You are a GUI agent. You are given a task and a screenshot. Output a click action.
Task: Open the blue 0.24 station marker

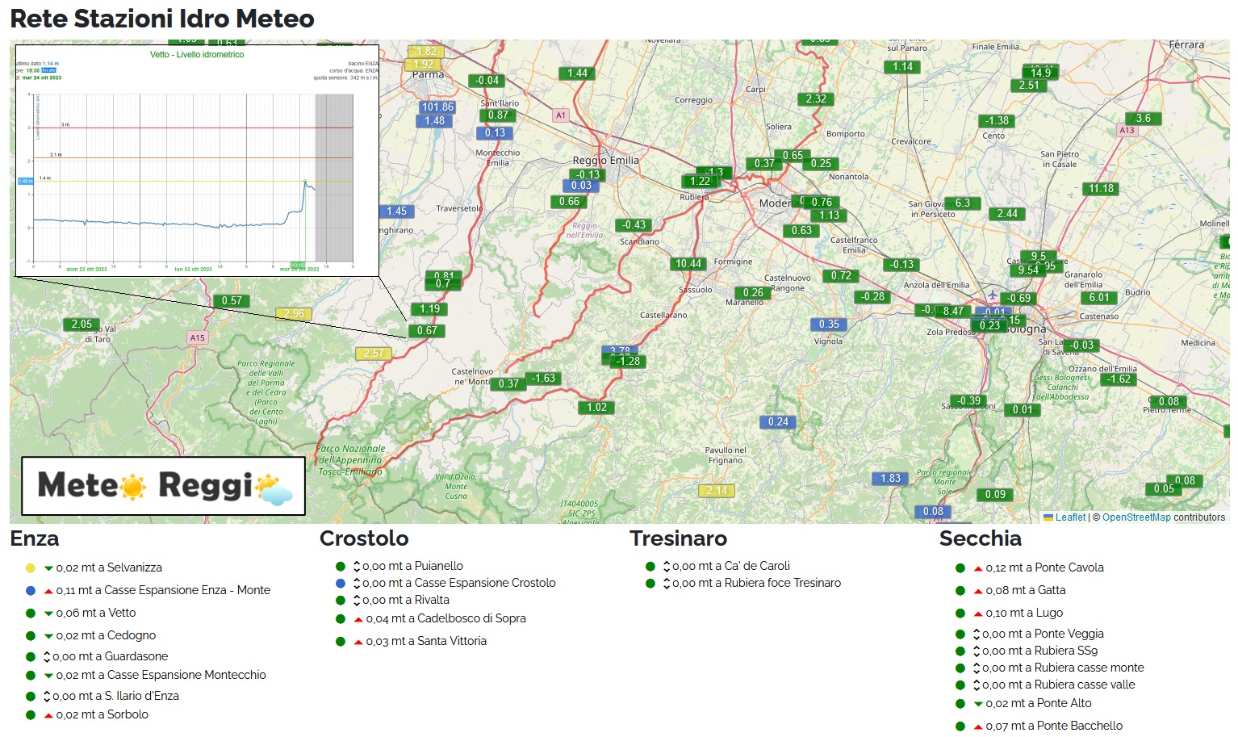778,422
